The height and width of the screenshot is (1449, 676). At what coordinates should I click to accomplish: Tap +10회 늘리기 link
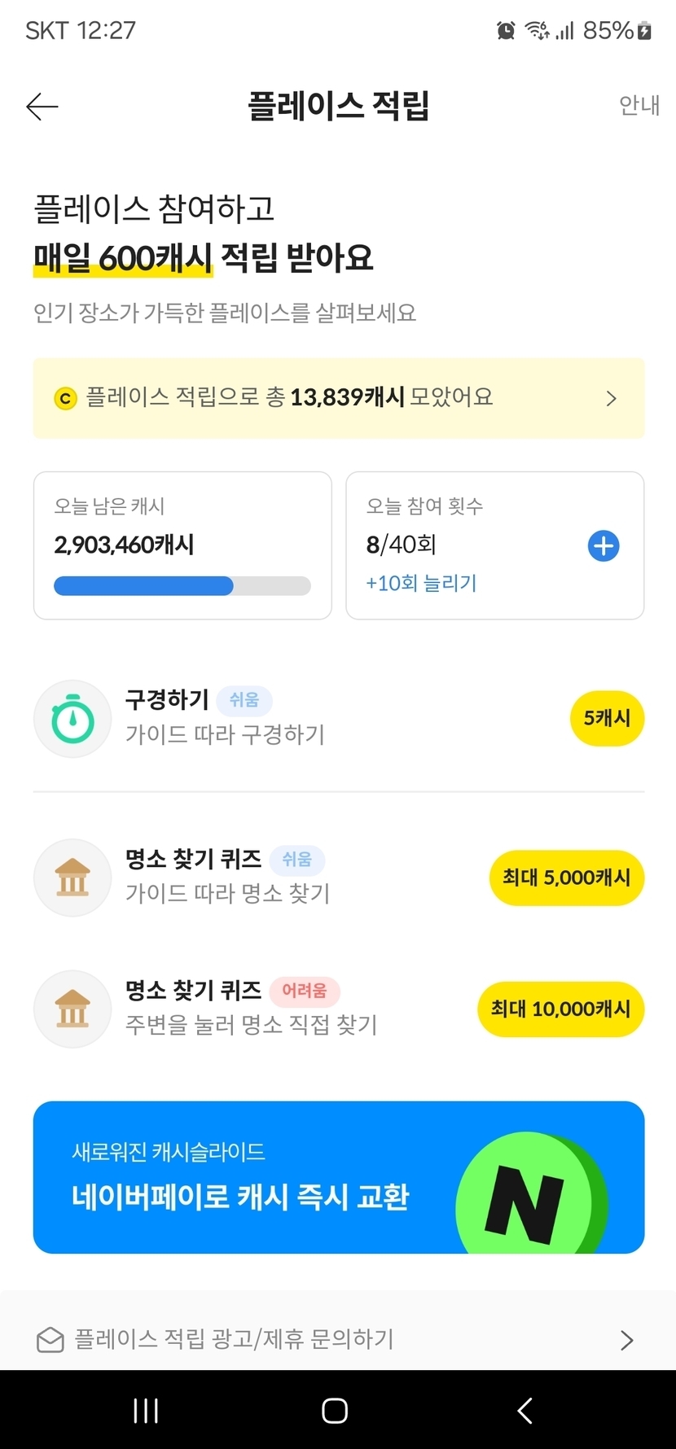pyautogui.click(x=421, y=583)
